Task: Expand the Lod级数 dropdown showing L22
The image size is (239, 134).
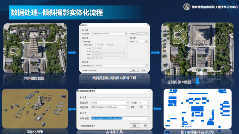Action: point(146,34)
